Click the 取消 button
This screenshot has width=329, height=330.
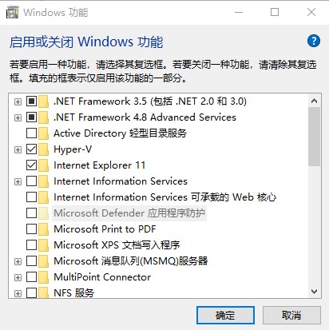click(x=291, y=316)
